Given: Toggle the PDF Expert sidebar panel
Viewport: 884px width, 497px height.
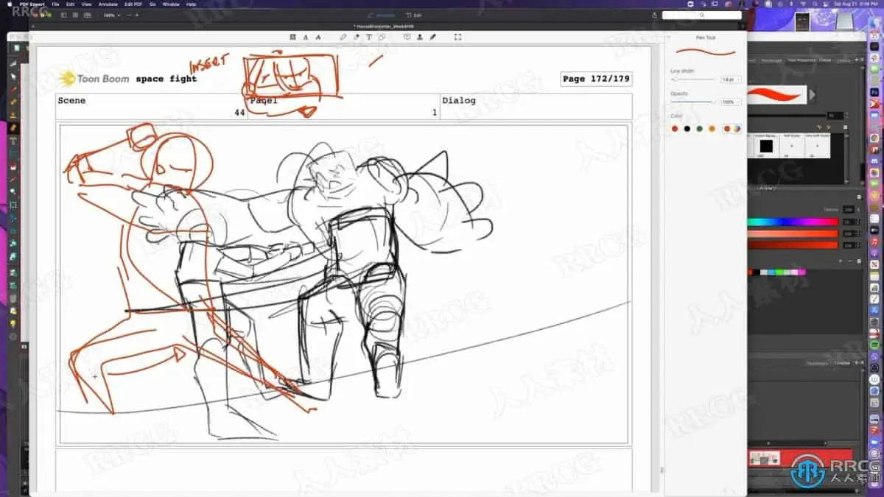Looking at the screenshot, I should pos(64,15).
